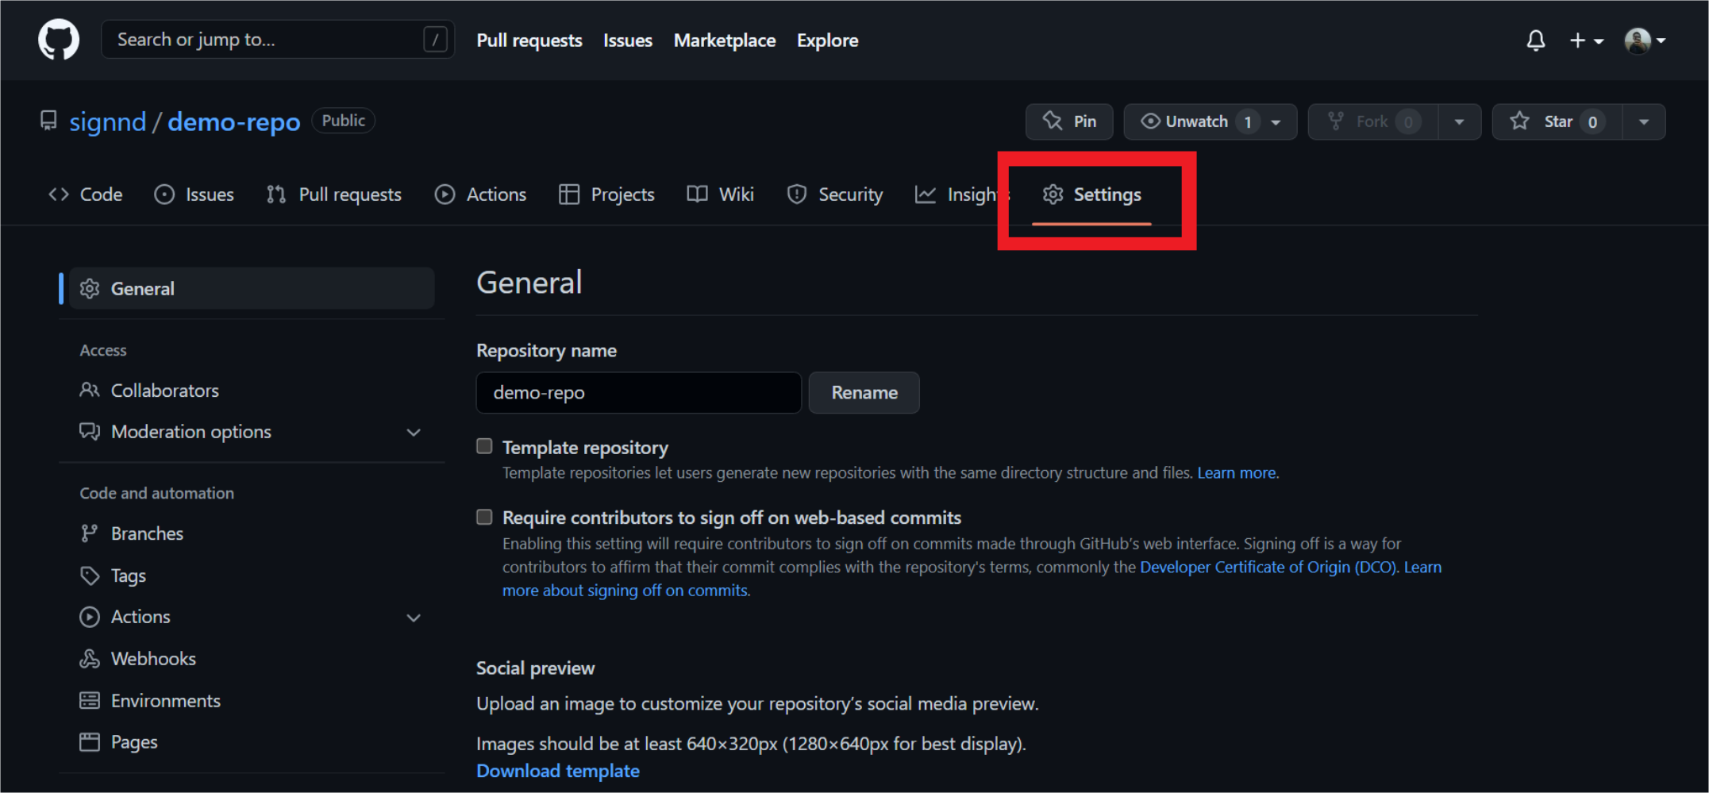
Task: Open Insights via the graph icon
Action: coord(925,194)
